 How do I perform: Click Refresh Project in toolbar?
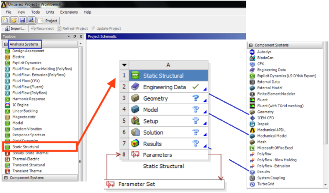[x=73, y=28]
